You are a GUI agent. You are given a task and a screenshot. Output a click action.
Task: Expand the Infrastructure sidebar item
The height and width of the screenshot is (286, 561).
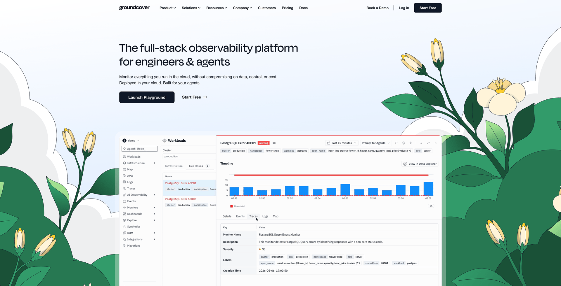click(139, 163)
